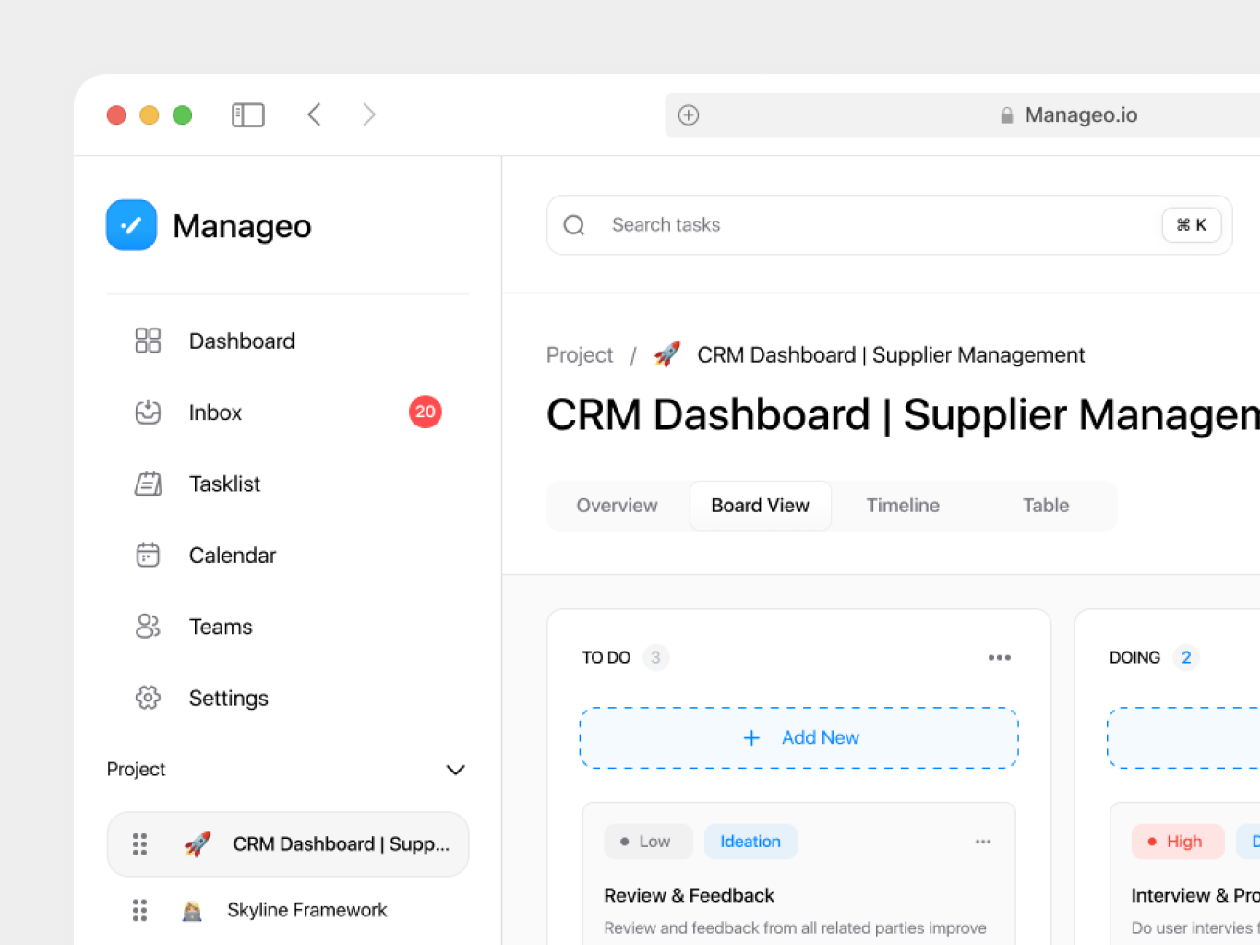The width and height of the screenshot is (1260, 945).
Task: Open the options menu on Review & Feedback card
Action: pyautogui.click(x=983, y=841)
